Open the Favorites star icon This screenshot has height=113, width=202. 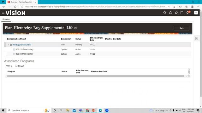176,13
